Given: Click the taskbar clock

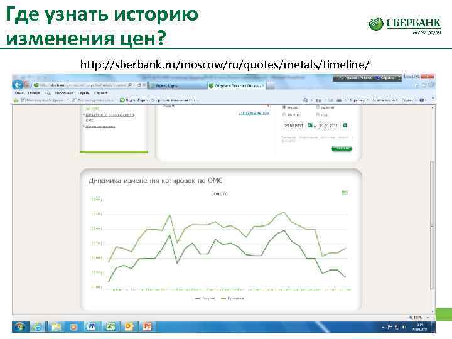Looking at the screenshot, I should [420, 327].
